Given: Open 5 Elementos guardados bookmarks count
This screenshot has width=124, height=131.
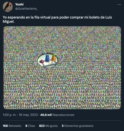Looking at the screenshot, I should tap(78, 126).
